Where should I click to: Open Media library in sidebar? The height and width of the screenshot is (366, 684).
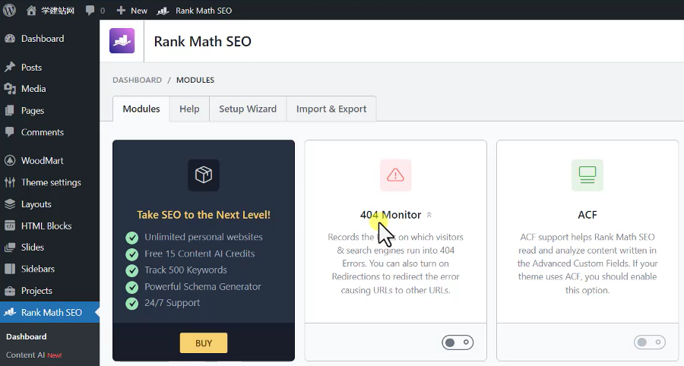coord(33,89)
